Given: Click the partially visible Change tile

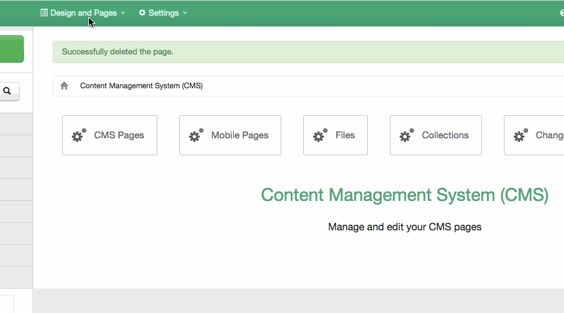Looking at the screenshot, I should (534, 135).
